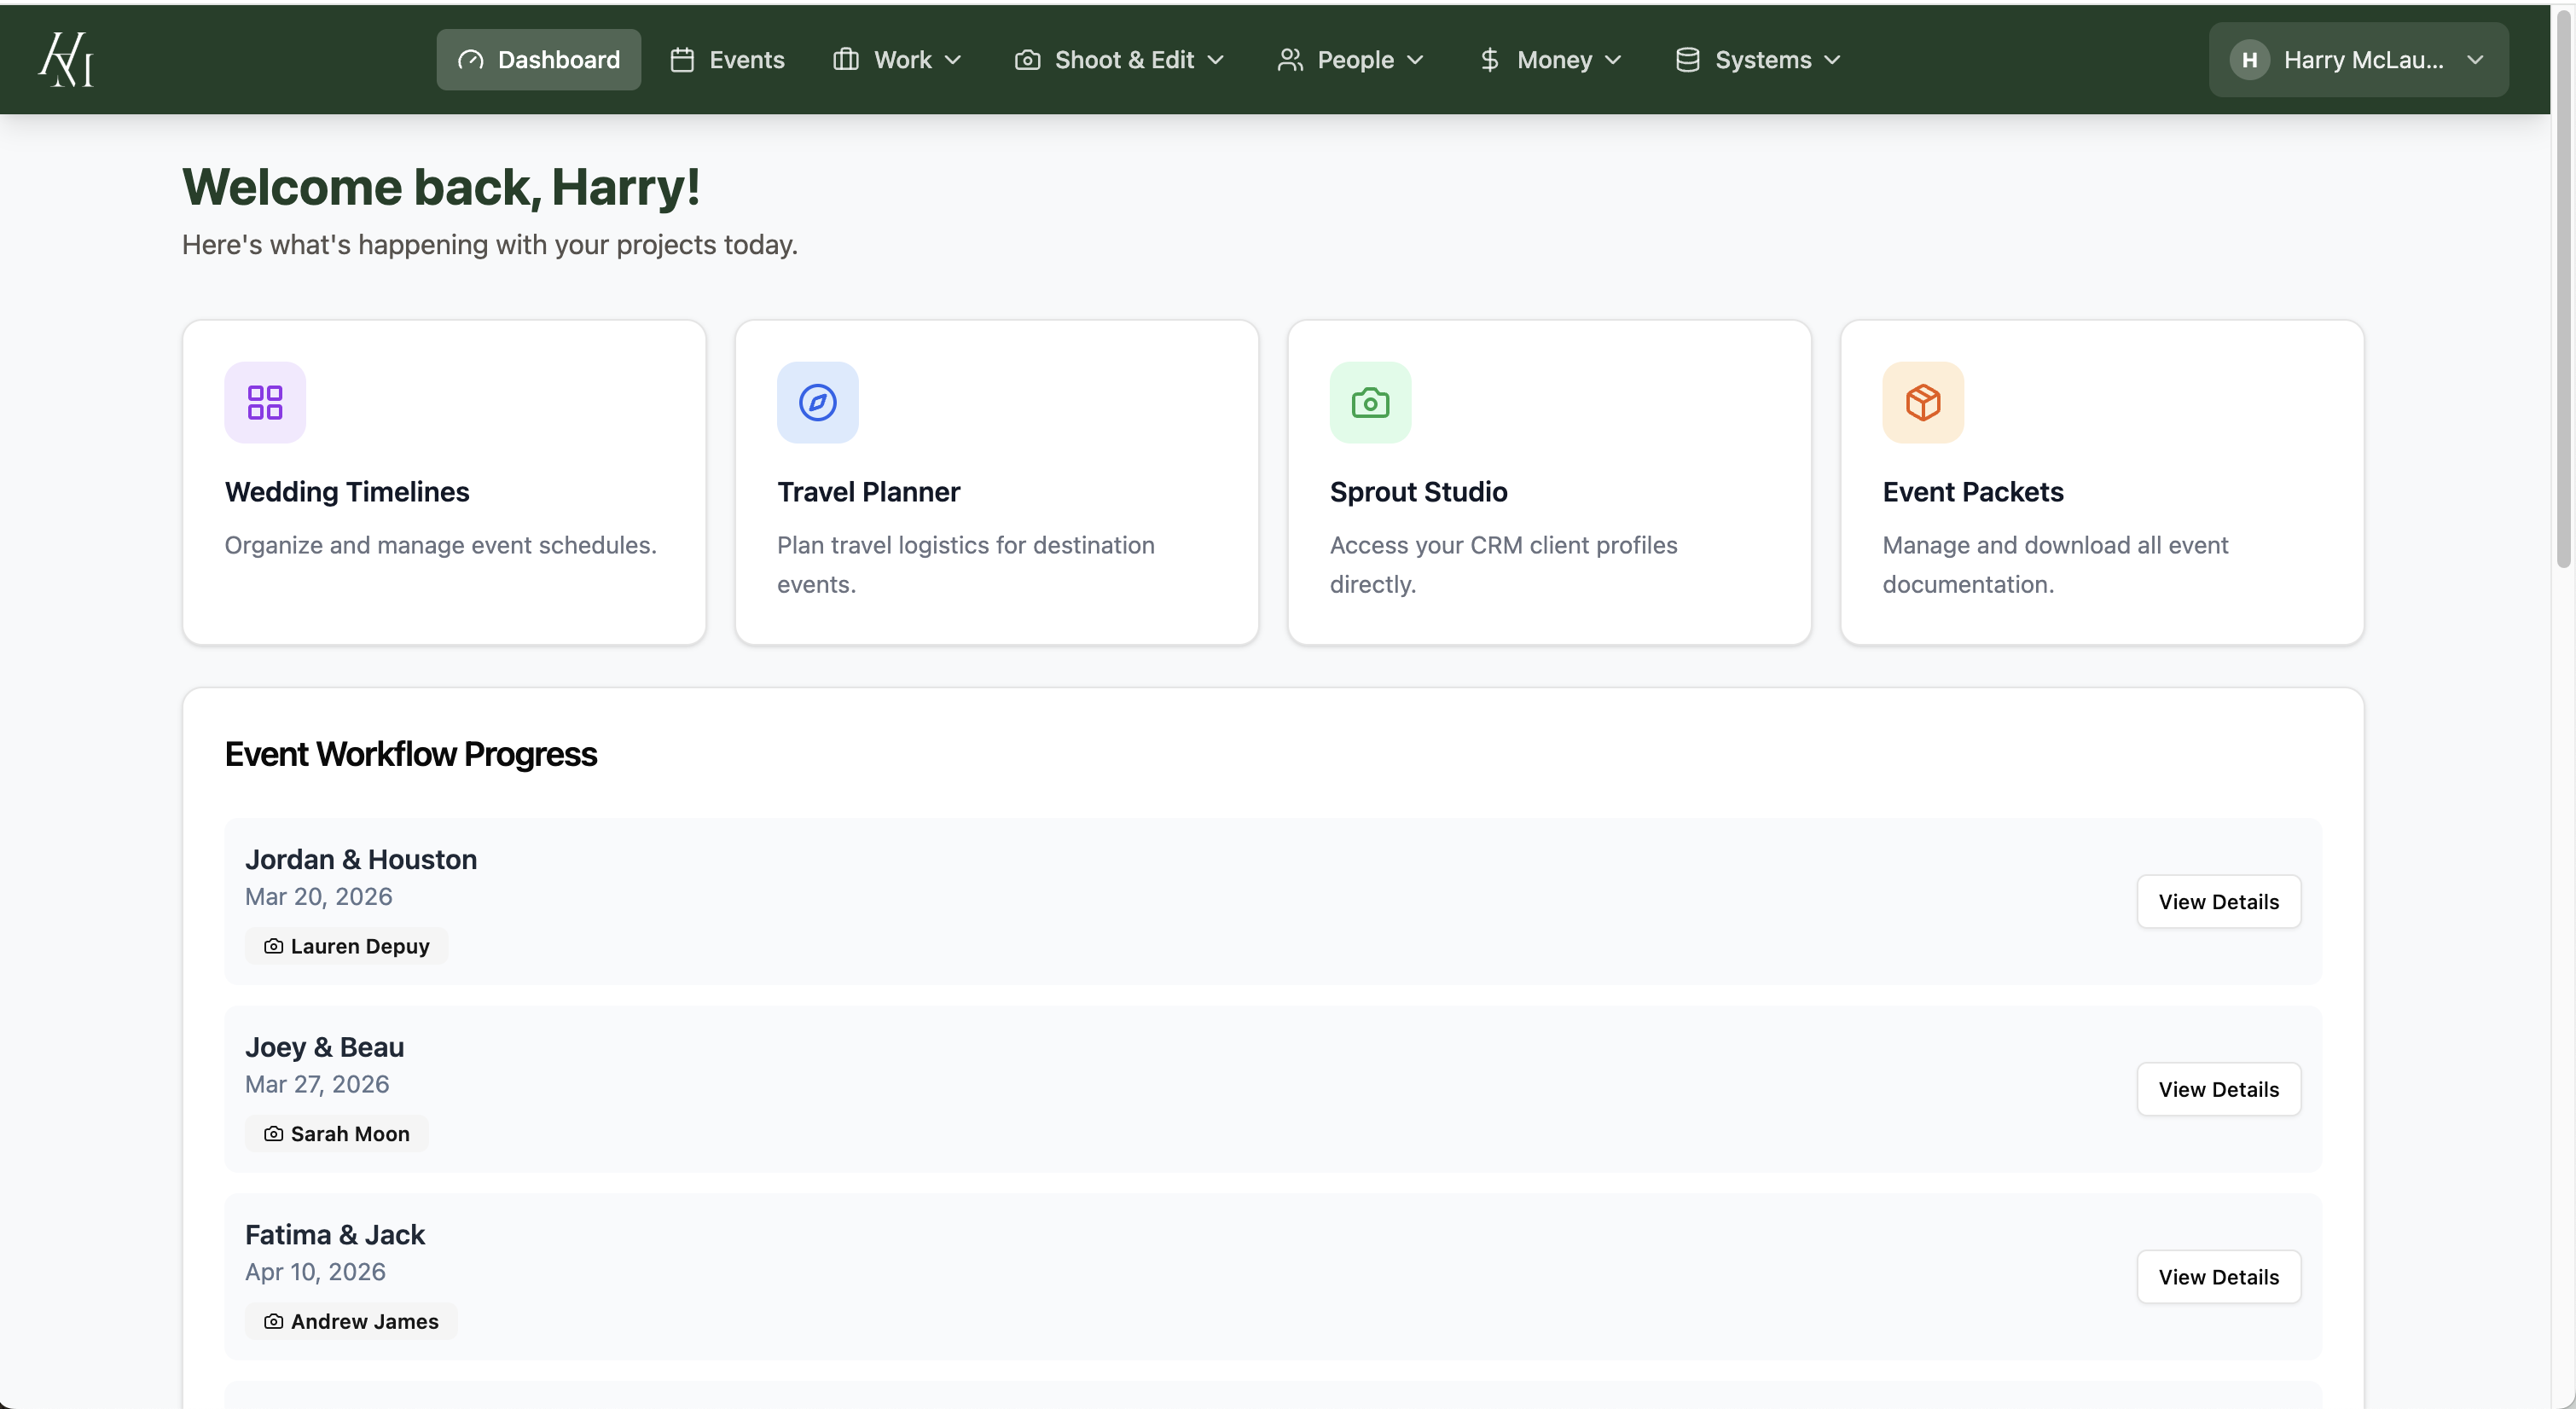
Task: Click the Work briefcase icon
Action: (x=846, y=60)
